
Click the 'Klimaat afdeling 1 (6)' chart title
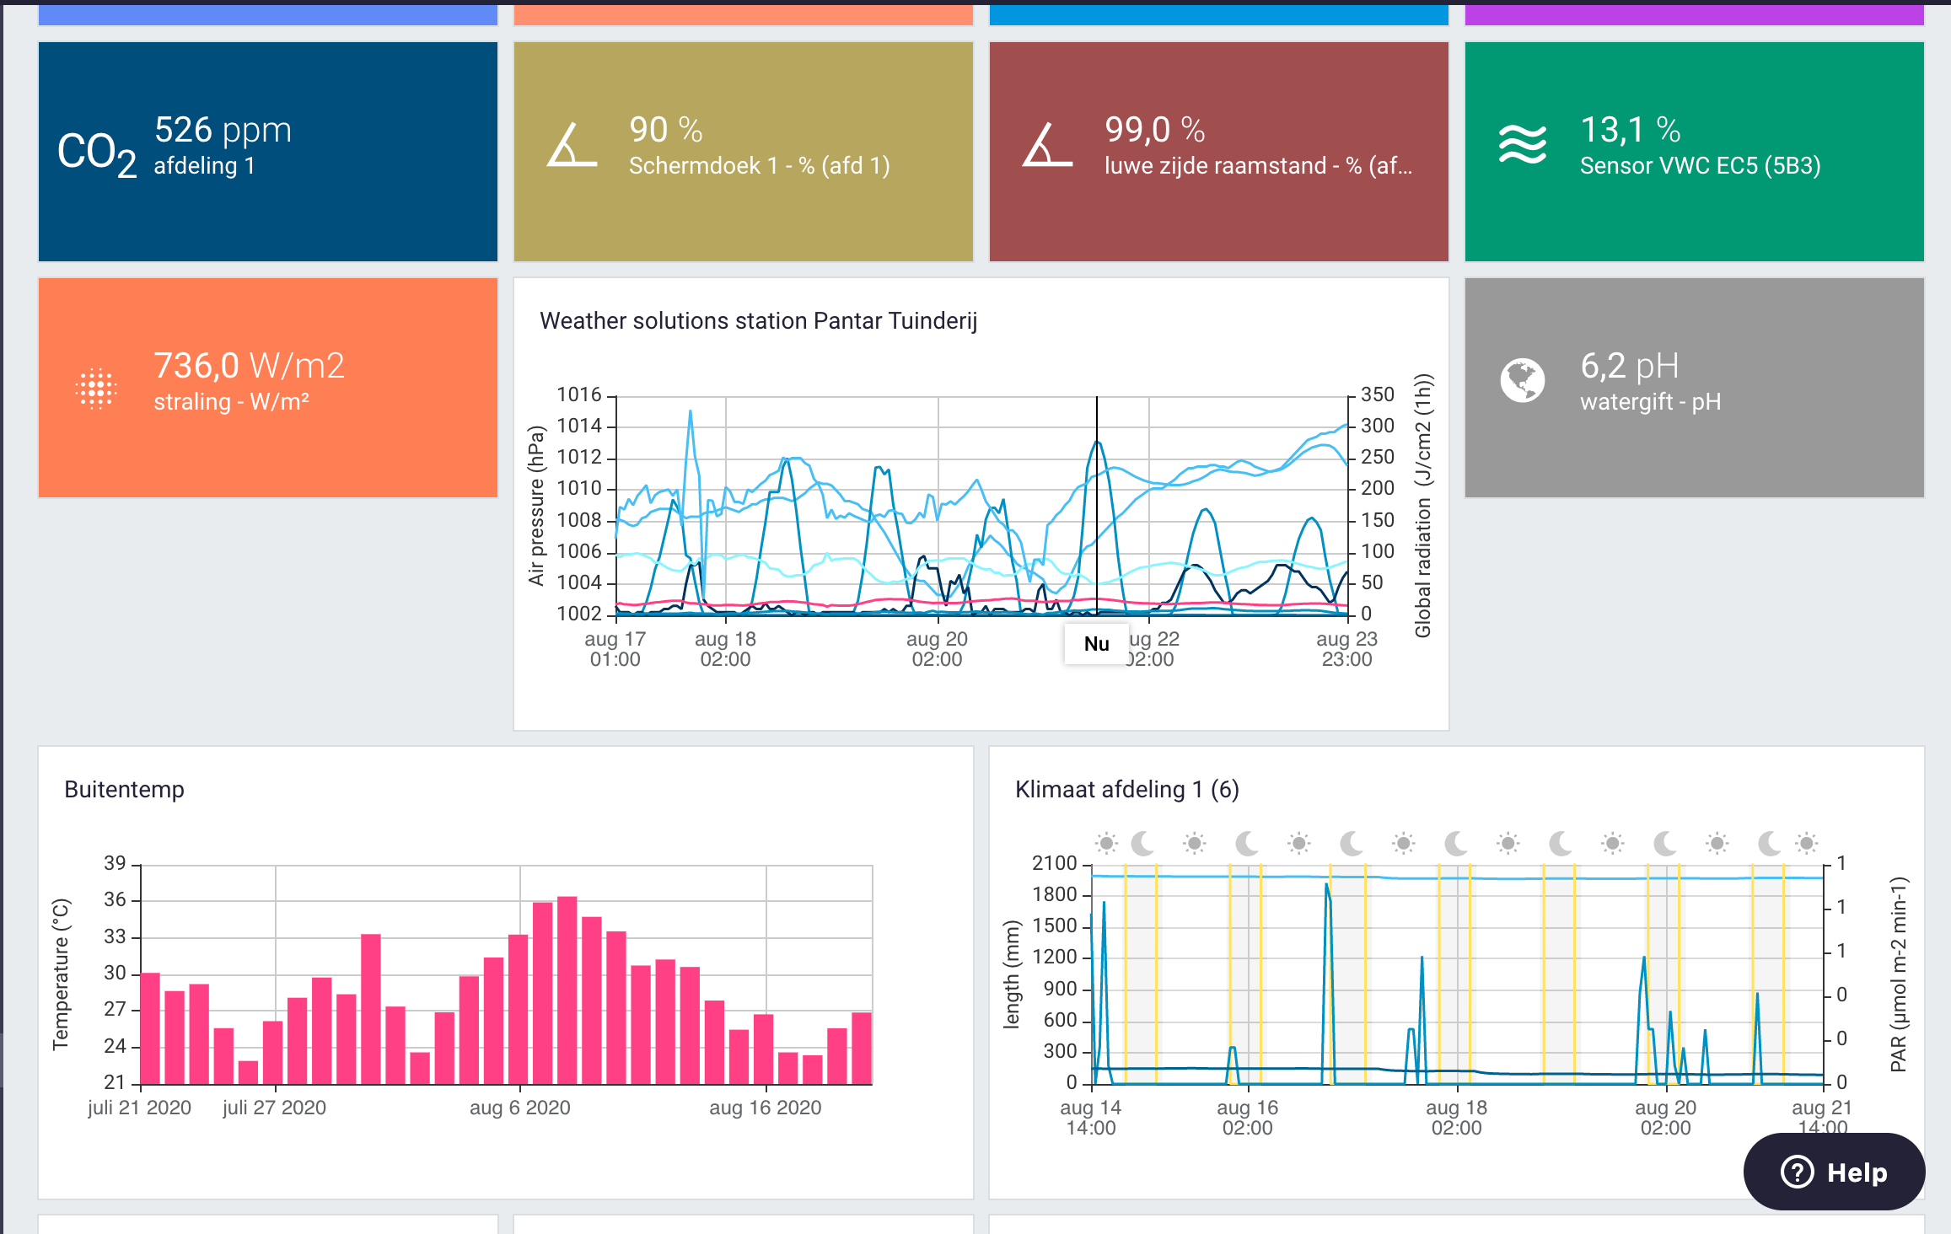(1127, 790)
